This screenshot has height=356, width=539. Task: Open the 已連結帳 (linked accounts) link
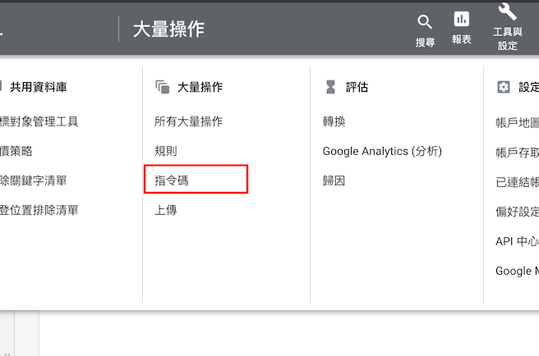point(517,182)
